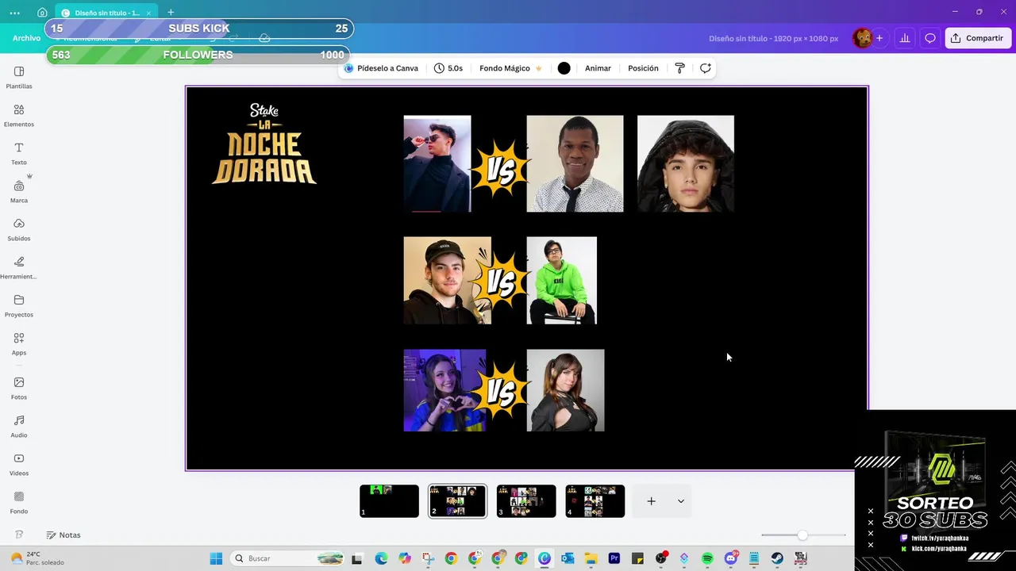Click the design title in header
This screenshot has height=571, width=1016.
click(773, 38)
